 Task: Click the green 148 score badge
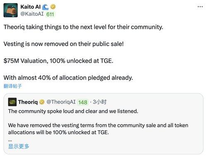(x=83, y=102)
